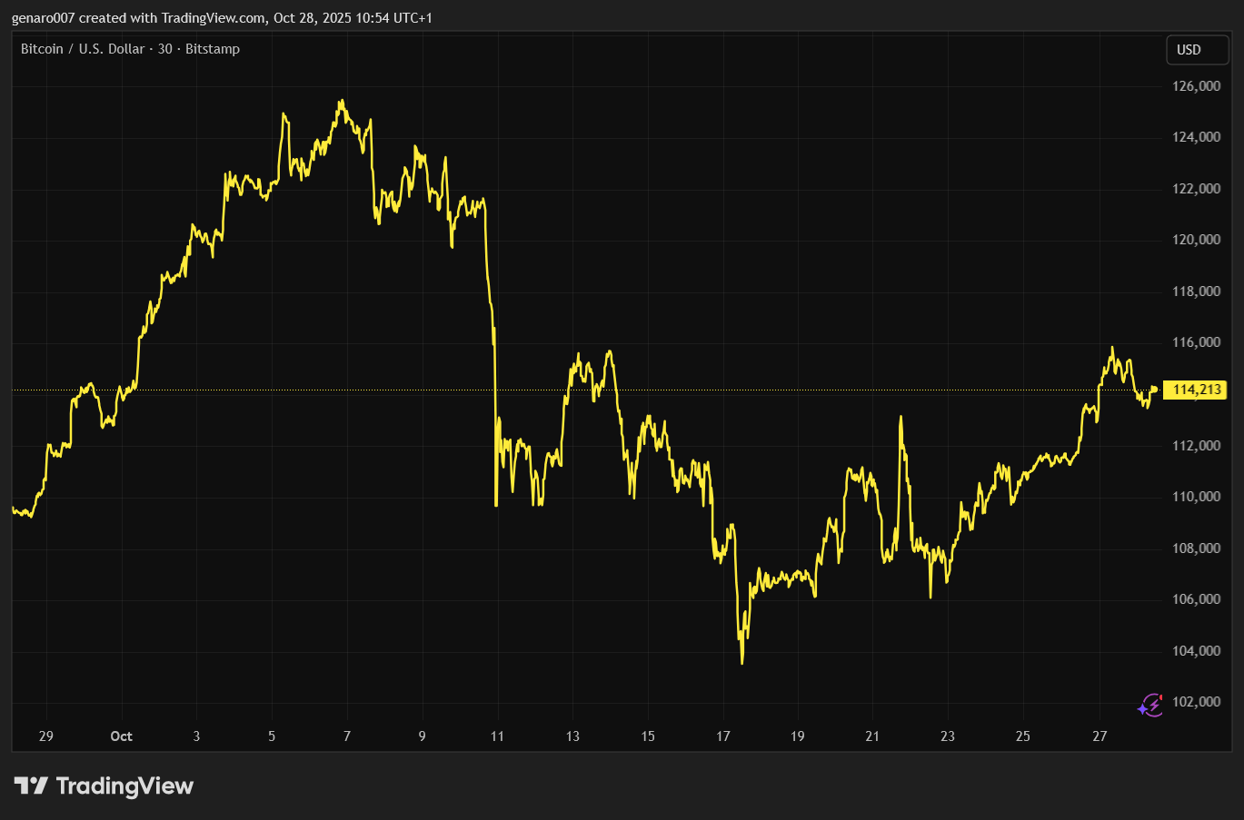Click the 108,000 price axis label
1244x820 pixels.
pyautogui.click(x=1197, y=548)
